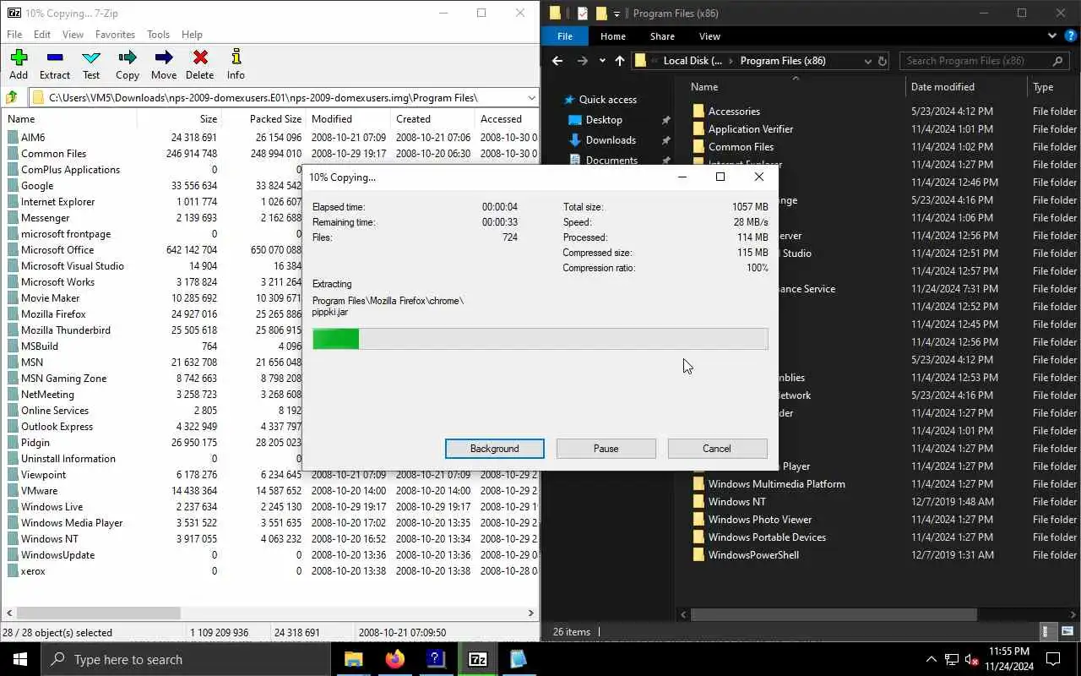Open the quick access toolbar customize dropdown
1081x676 pixels.
tap(617, 14)
